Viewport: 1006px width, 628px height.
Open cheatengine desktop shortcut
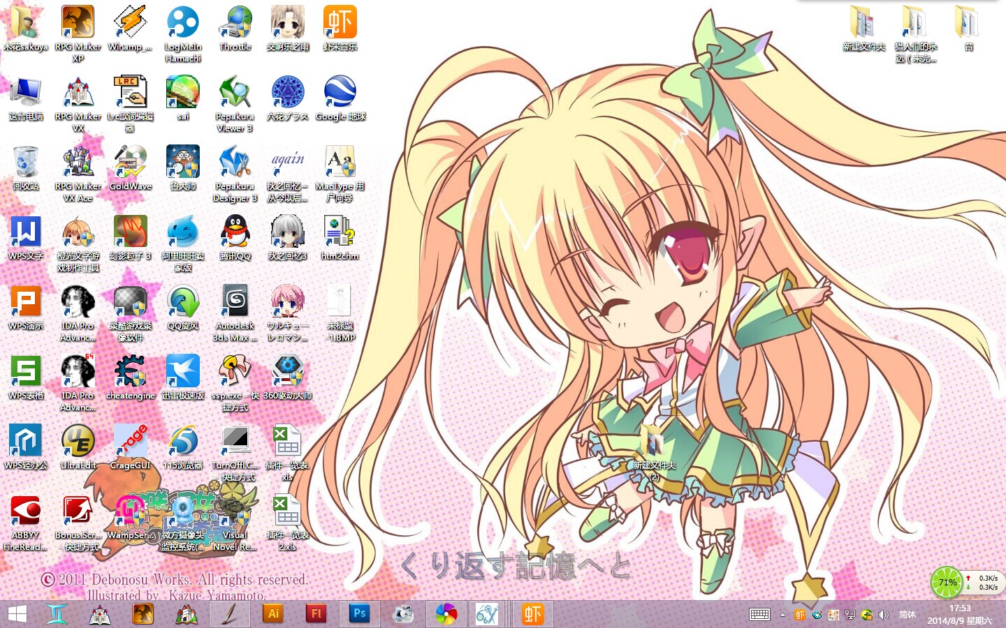[131, 377]
